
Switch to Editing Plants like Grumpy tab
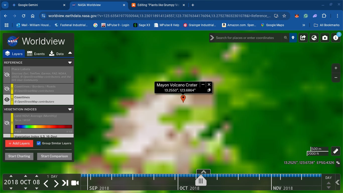tap(158, 5)
